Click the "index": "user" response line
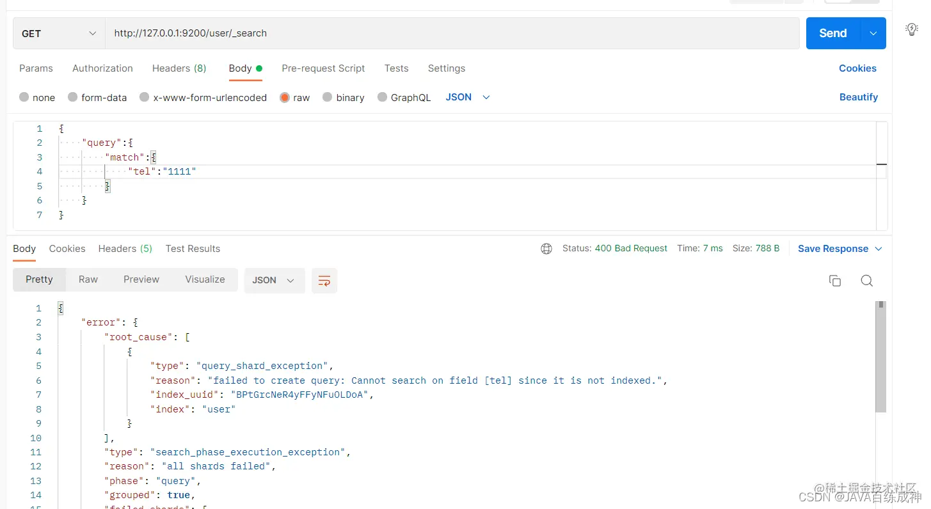The height and width of the screenshot is (509, 931). tap(193, 409)
